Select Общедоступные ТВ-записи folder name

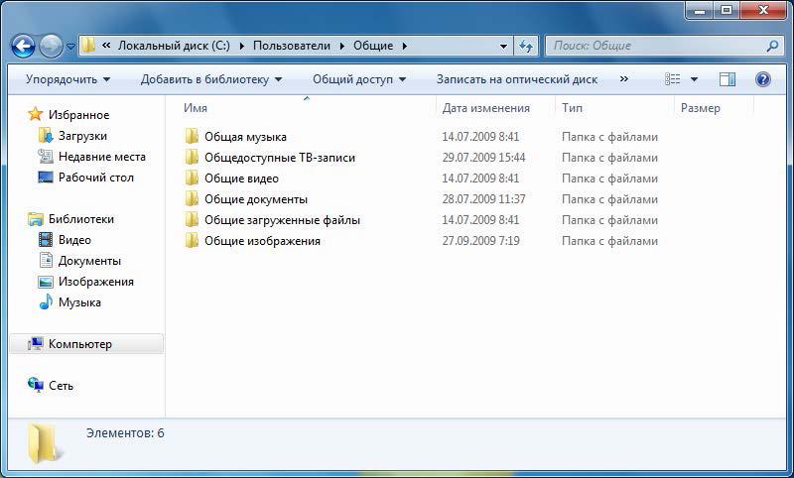coord(280,158)
